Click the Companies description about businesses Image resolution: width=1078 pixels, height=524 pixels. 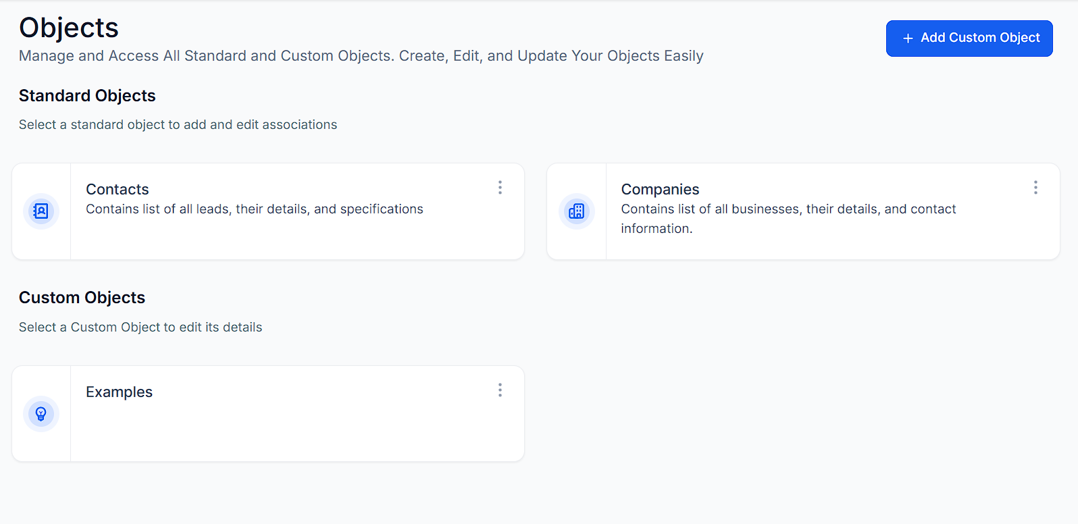[788, 209]
